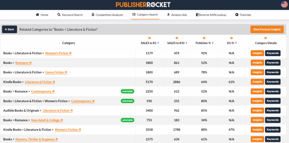This screenshot has height=143, width=289.
Task: Click the Publisher Rocket logo
Action: (143, 4)
